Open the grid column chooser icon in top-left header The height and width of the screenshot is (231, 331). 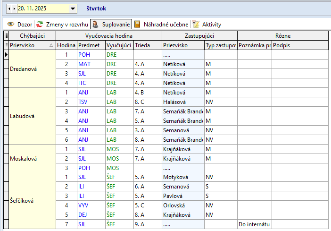pyautogui.click(x=6, y=36)
